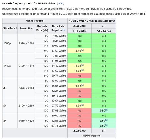Image resolution: width=150 pixels, height=140 pixels.
Task: Click the '3840 × 2160' resolution cell
Action: 26,88
